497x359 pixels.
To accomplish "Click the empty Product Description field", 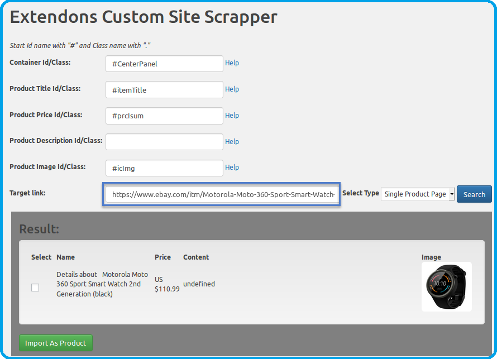I will (164, 142).
